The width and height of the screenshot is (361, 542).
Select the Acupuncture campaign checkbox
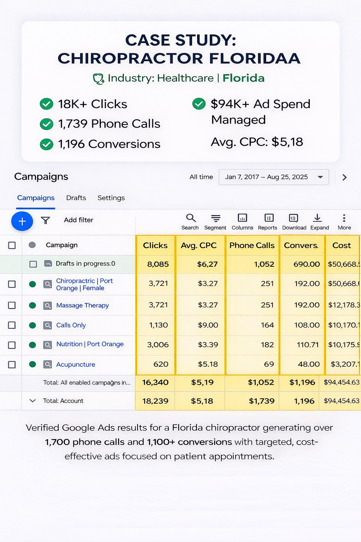click(12, 365)
